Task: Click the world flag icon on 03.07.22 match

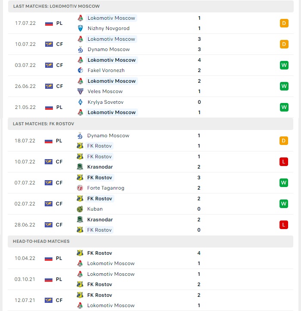Action: tap(49, 65)
